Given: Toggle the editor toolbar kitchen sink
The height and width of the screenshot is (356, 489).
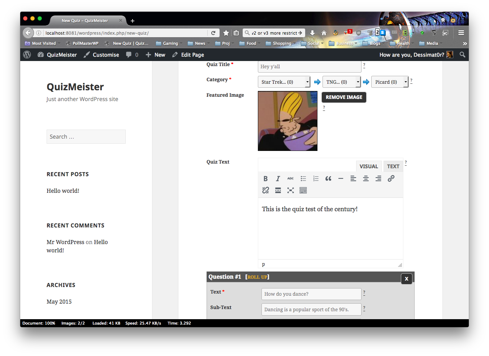Looking at the screenshot, I should coord(303,190).
